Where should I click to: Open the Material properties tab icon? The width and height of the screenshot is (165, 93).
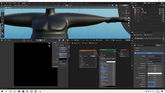(x=132, y=66)
